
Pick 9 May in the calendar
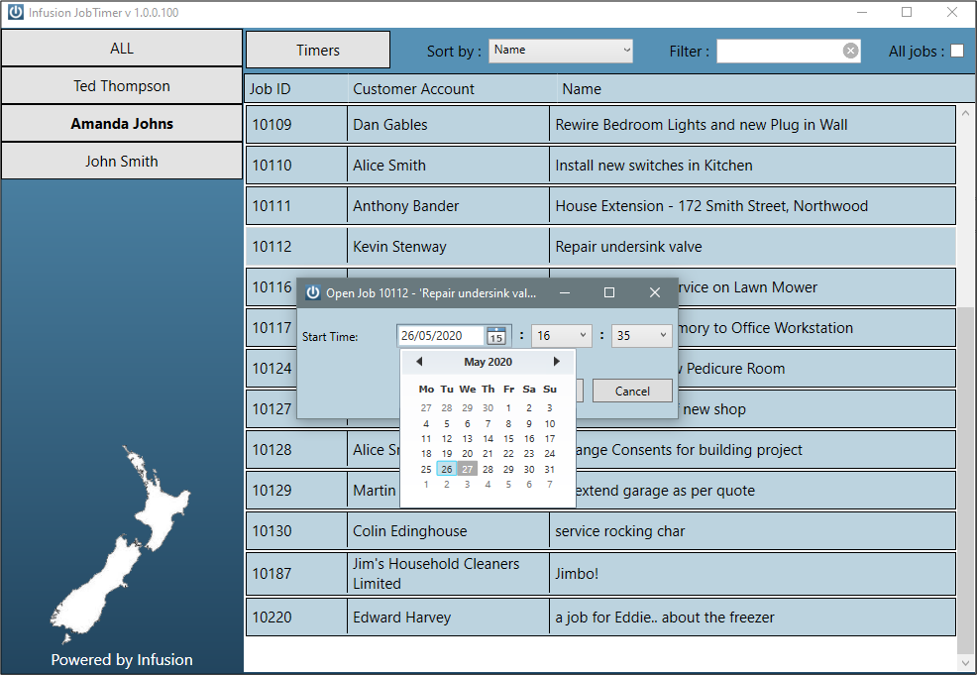[x=529, y=424]
